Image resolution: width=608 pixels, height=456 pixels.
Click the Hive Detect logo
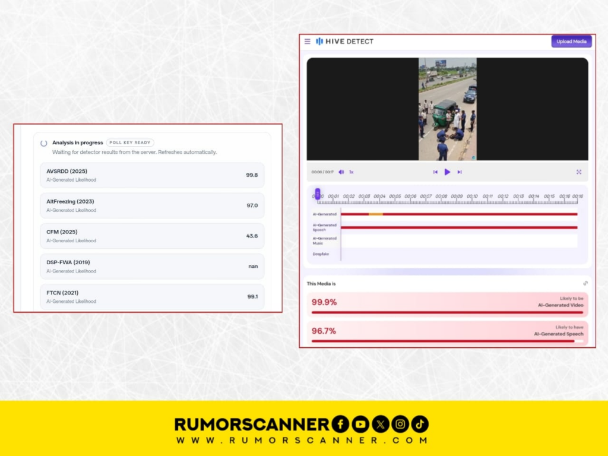click(344, 42)
